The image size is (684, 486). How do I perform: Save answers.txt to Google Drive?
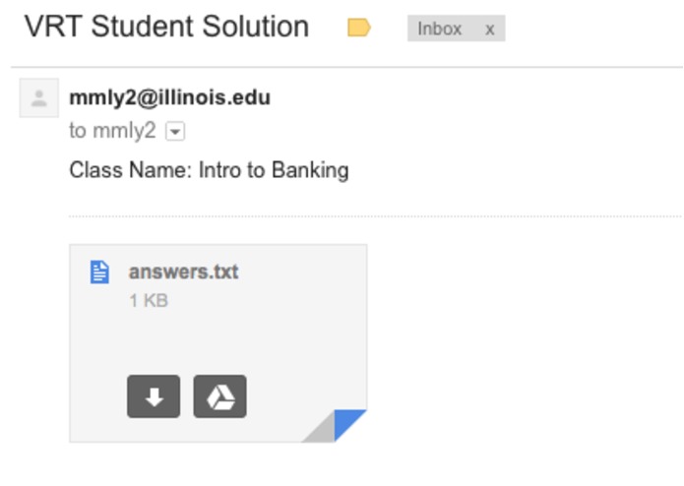pos(219,396)
